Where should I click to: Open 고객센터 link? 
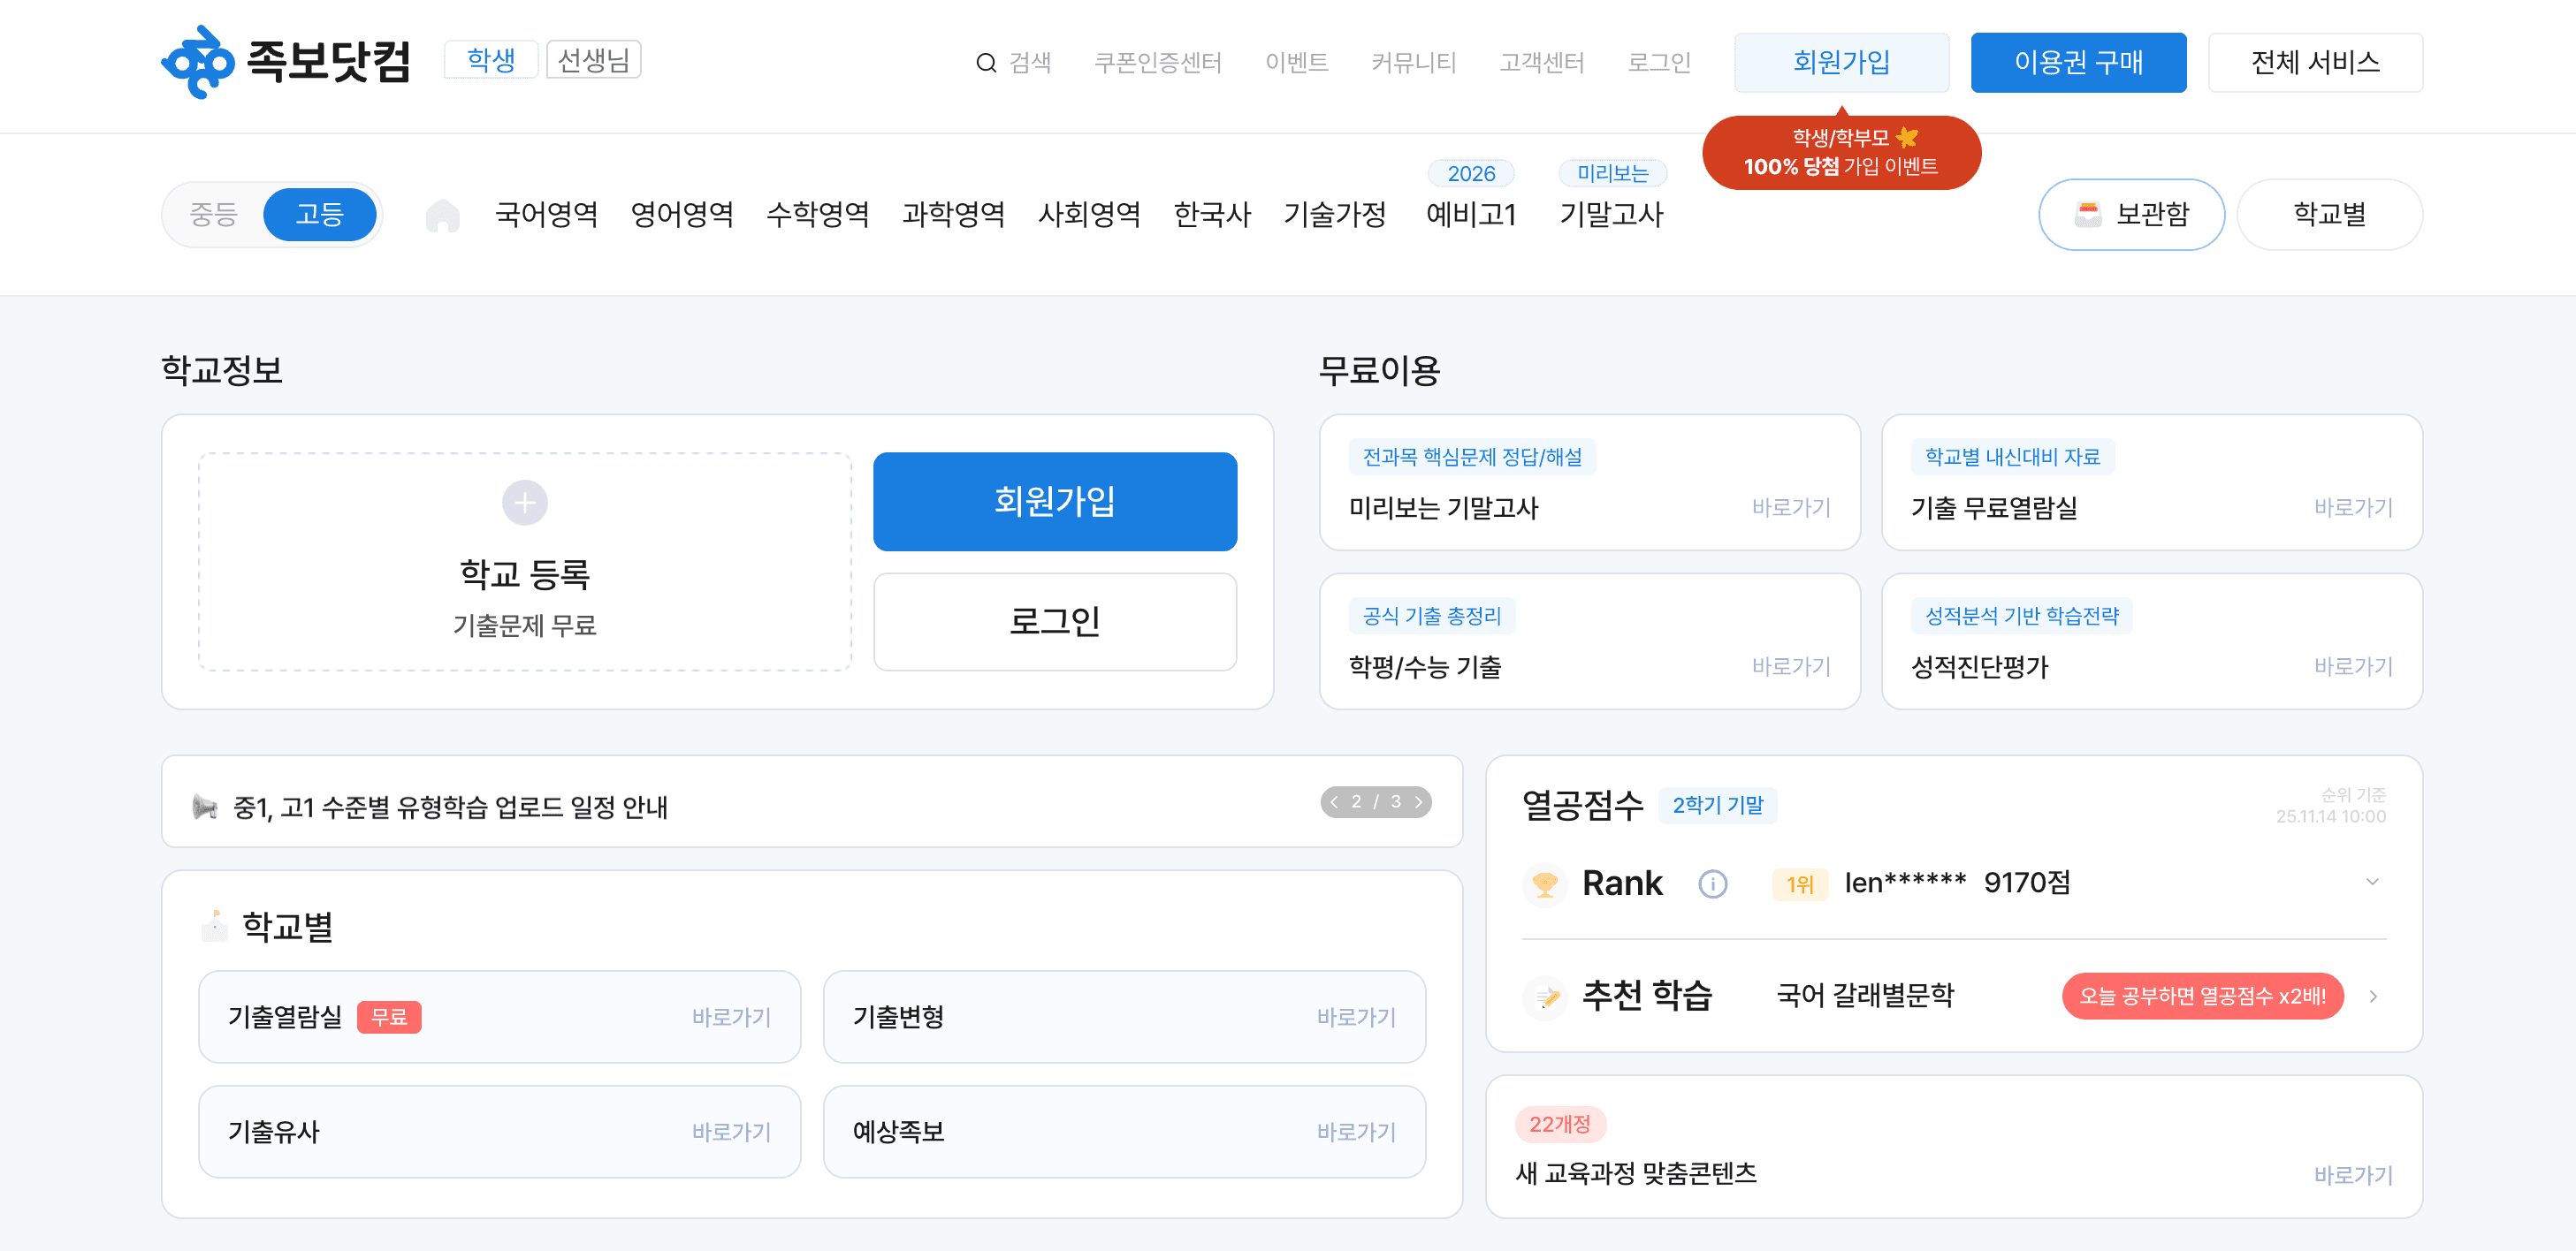tap(1541, 63)
